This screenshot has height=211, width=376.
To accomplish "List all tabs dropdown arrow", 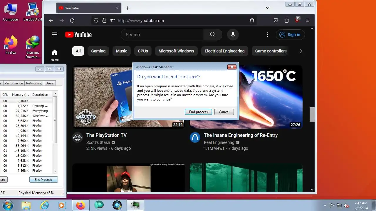I will click(x=267, y=8).
